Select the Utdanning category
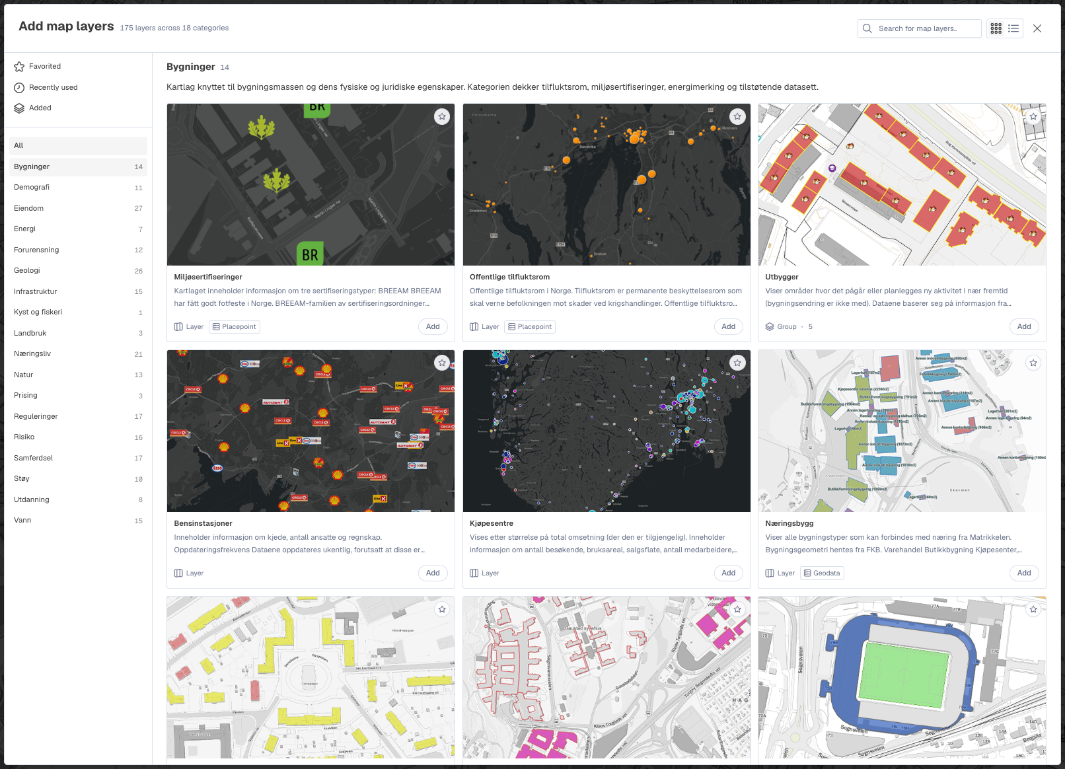Screen dimensions: 1065x769 pyautogui.click(x=78, y=499)
